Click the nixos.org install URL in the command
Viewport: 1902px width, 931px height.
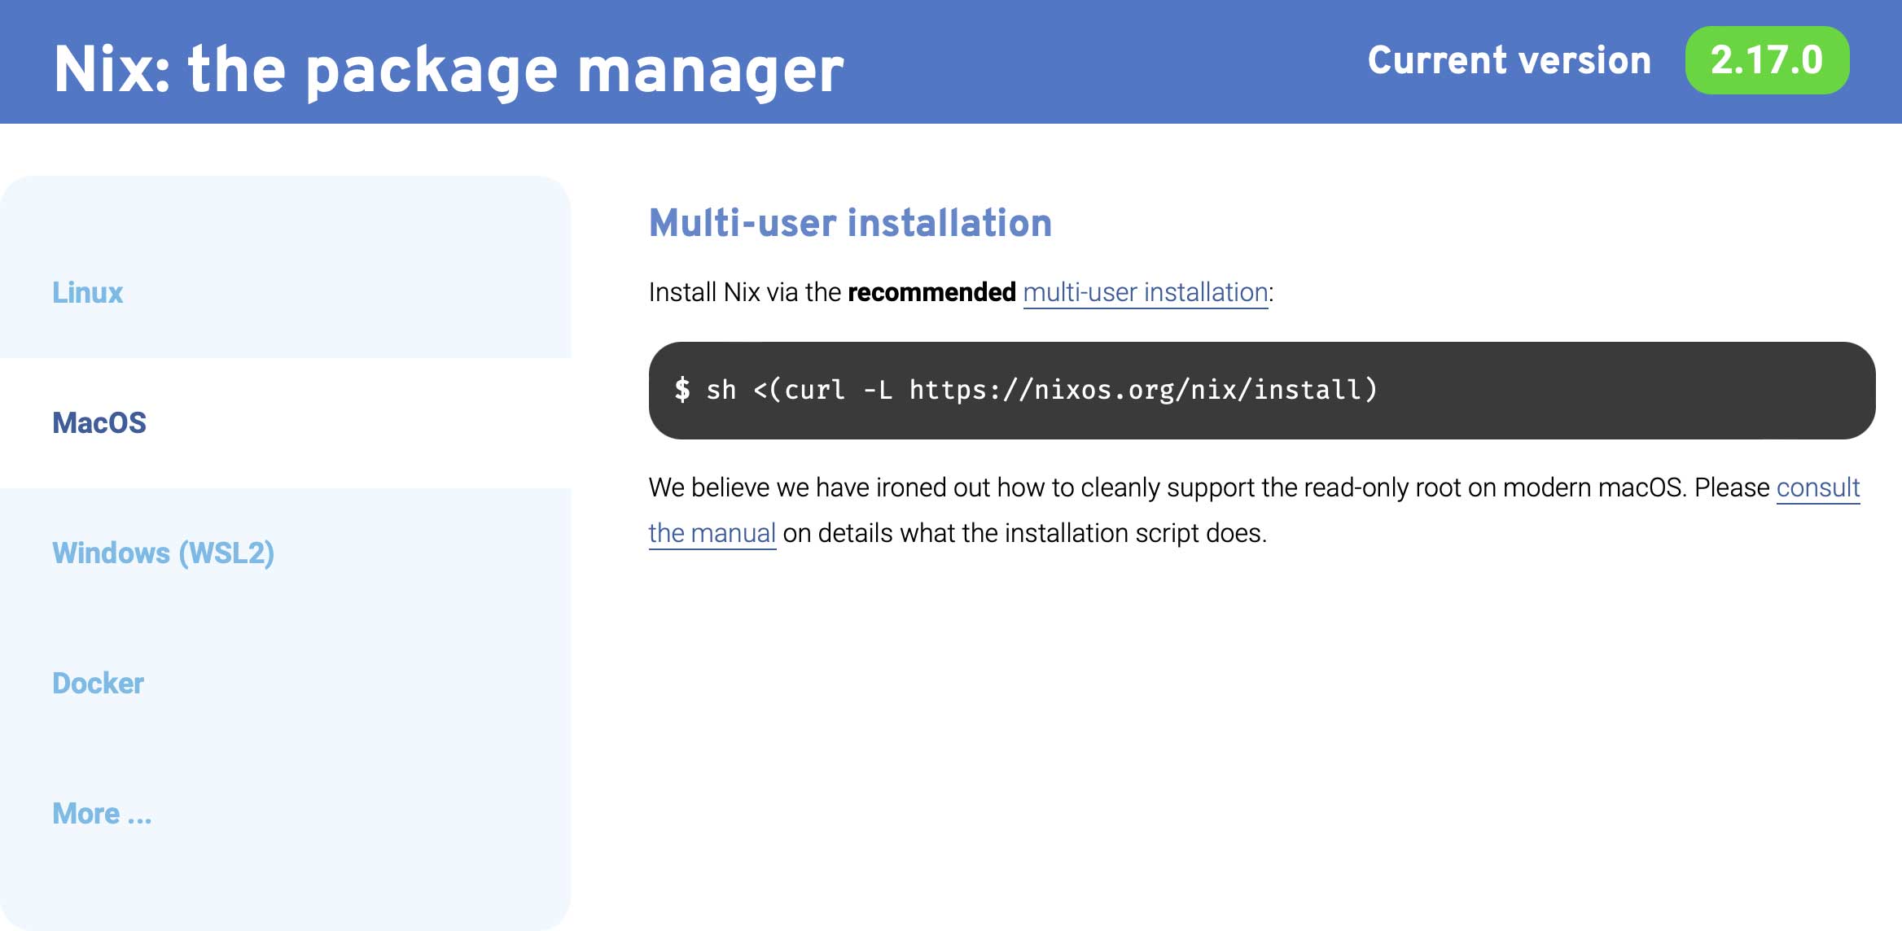[1140, 390]
